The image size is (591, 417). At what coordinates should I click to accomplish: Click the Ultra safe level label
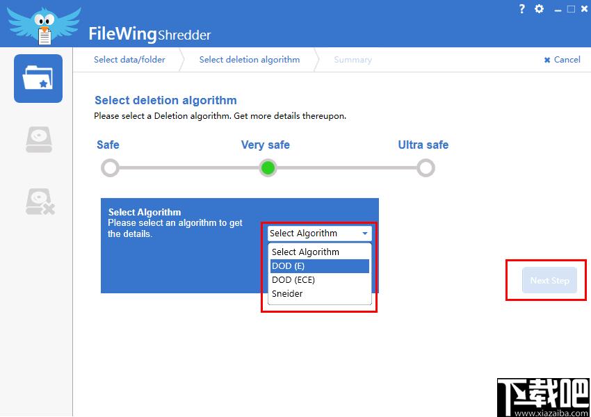(x=423, y=145)
